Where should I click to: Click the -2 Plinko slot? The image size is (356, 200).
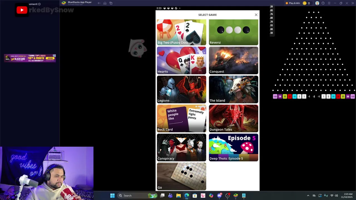pyautogui.click(x=314, y=96)
